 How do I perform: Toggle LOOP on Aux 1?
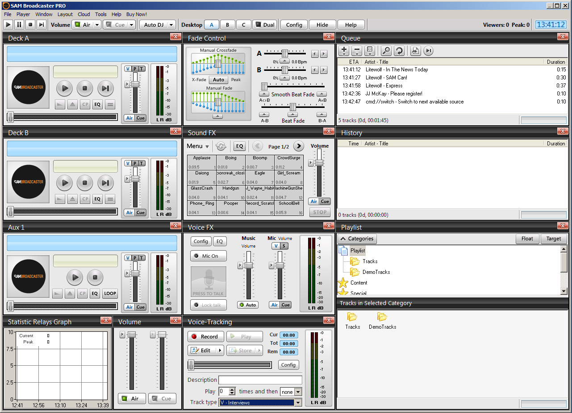[x=110, y=293]
